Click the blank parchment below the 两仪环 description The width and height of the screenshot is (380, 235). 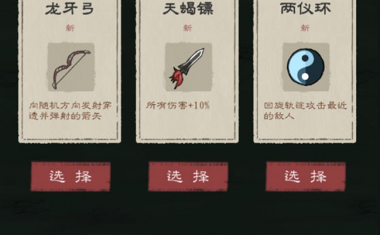(305, 130)
